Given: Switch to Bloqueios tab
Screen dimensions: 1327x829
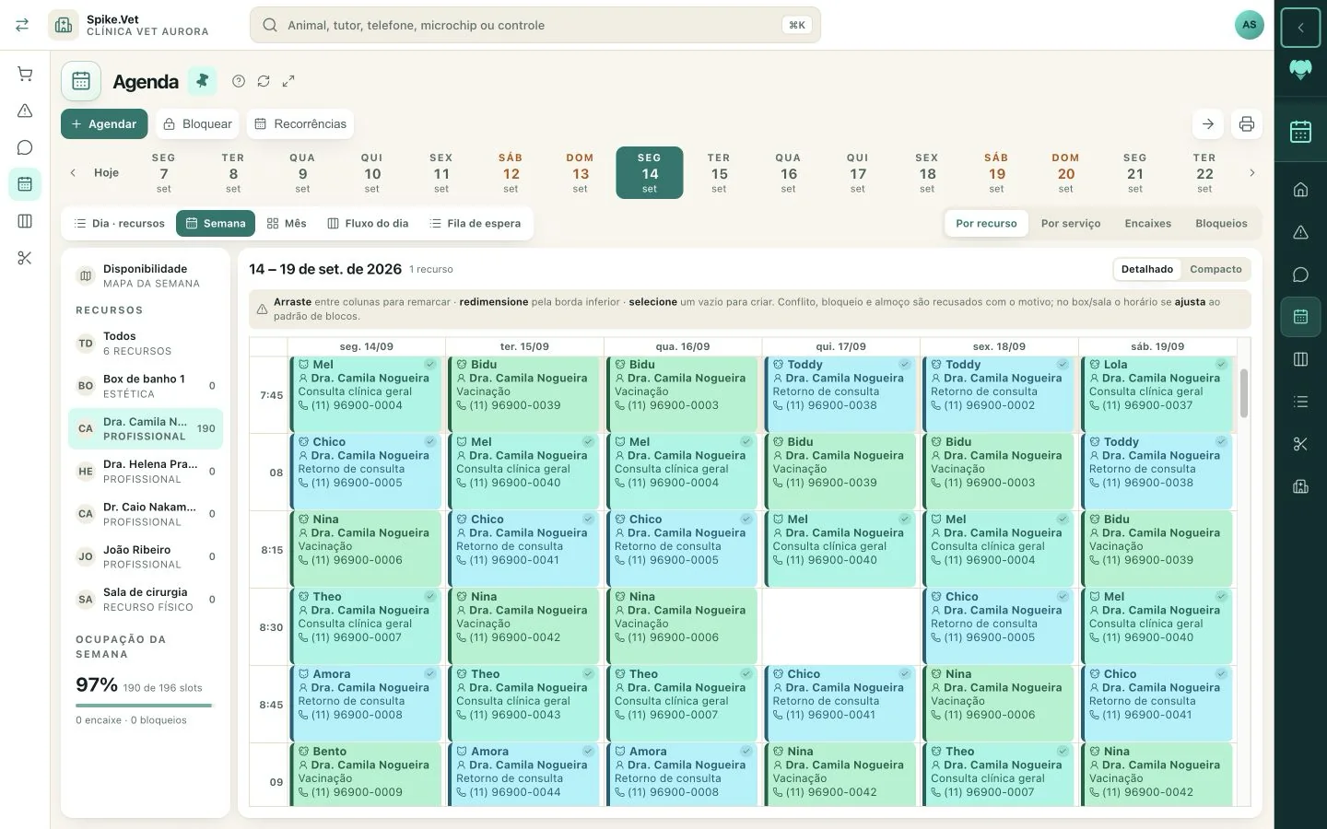Looking at the screenshot, I should click(1221, 223).
